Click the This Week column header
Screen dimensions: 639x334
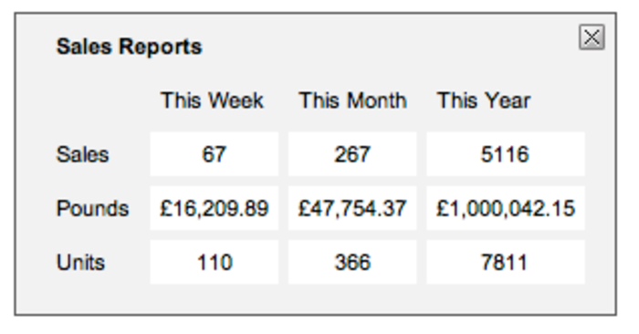tap(212, 100)
